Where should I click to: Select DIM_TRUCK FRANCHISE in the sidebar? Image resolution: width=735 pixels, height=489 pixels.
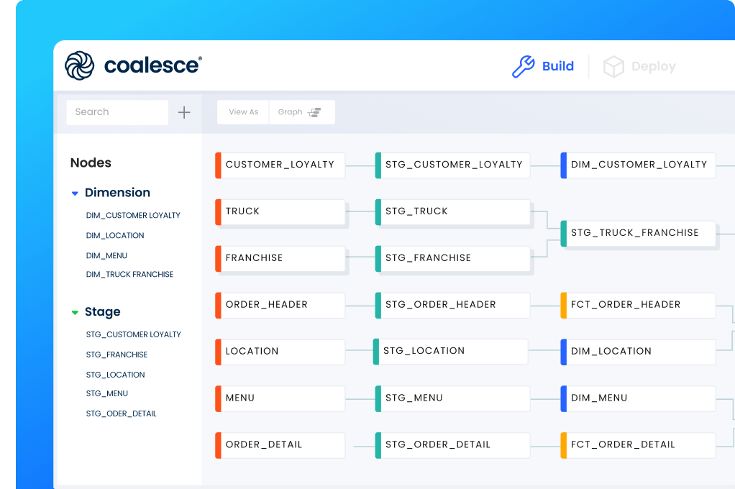coord(129,274)
